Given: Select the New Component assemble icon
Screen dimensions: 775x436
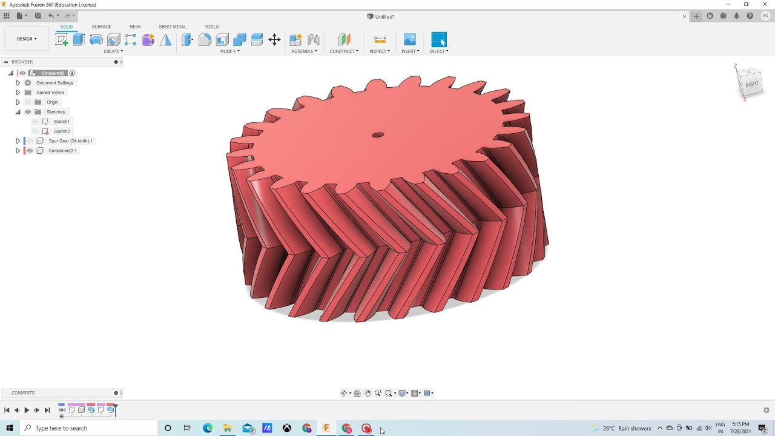Looking at the screenshot, I should [295, 40].
